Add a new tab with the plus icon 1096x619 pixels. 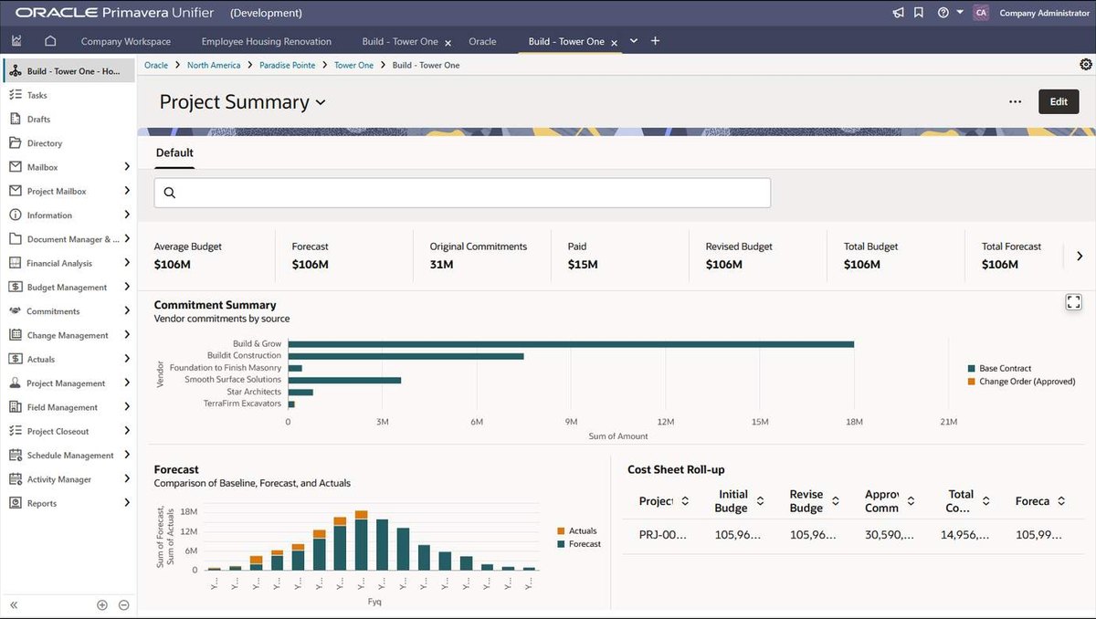point(655,41)
